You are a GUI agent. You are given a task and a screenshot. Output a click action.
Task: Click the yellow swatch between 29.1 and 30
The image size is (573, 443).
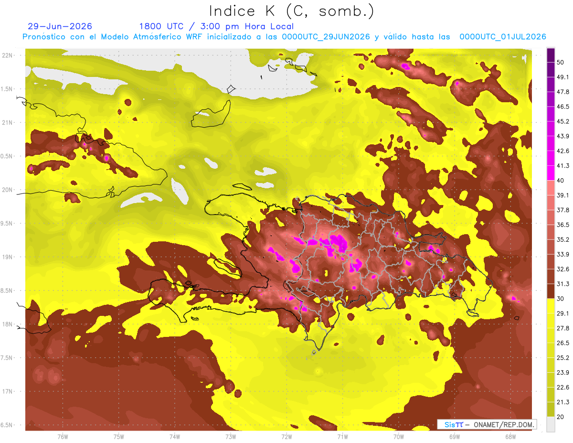[551, 306]
